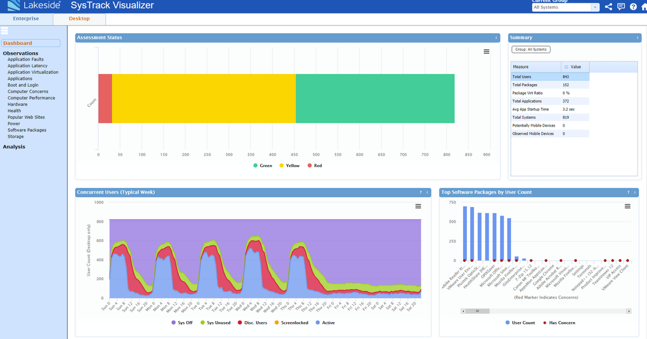Open Software Packages in sidebar
The height and width of the screenshot is (339, 647).
tap(27, 130)
